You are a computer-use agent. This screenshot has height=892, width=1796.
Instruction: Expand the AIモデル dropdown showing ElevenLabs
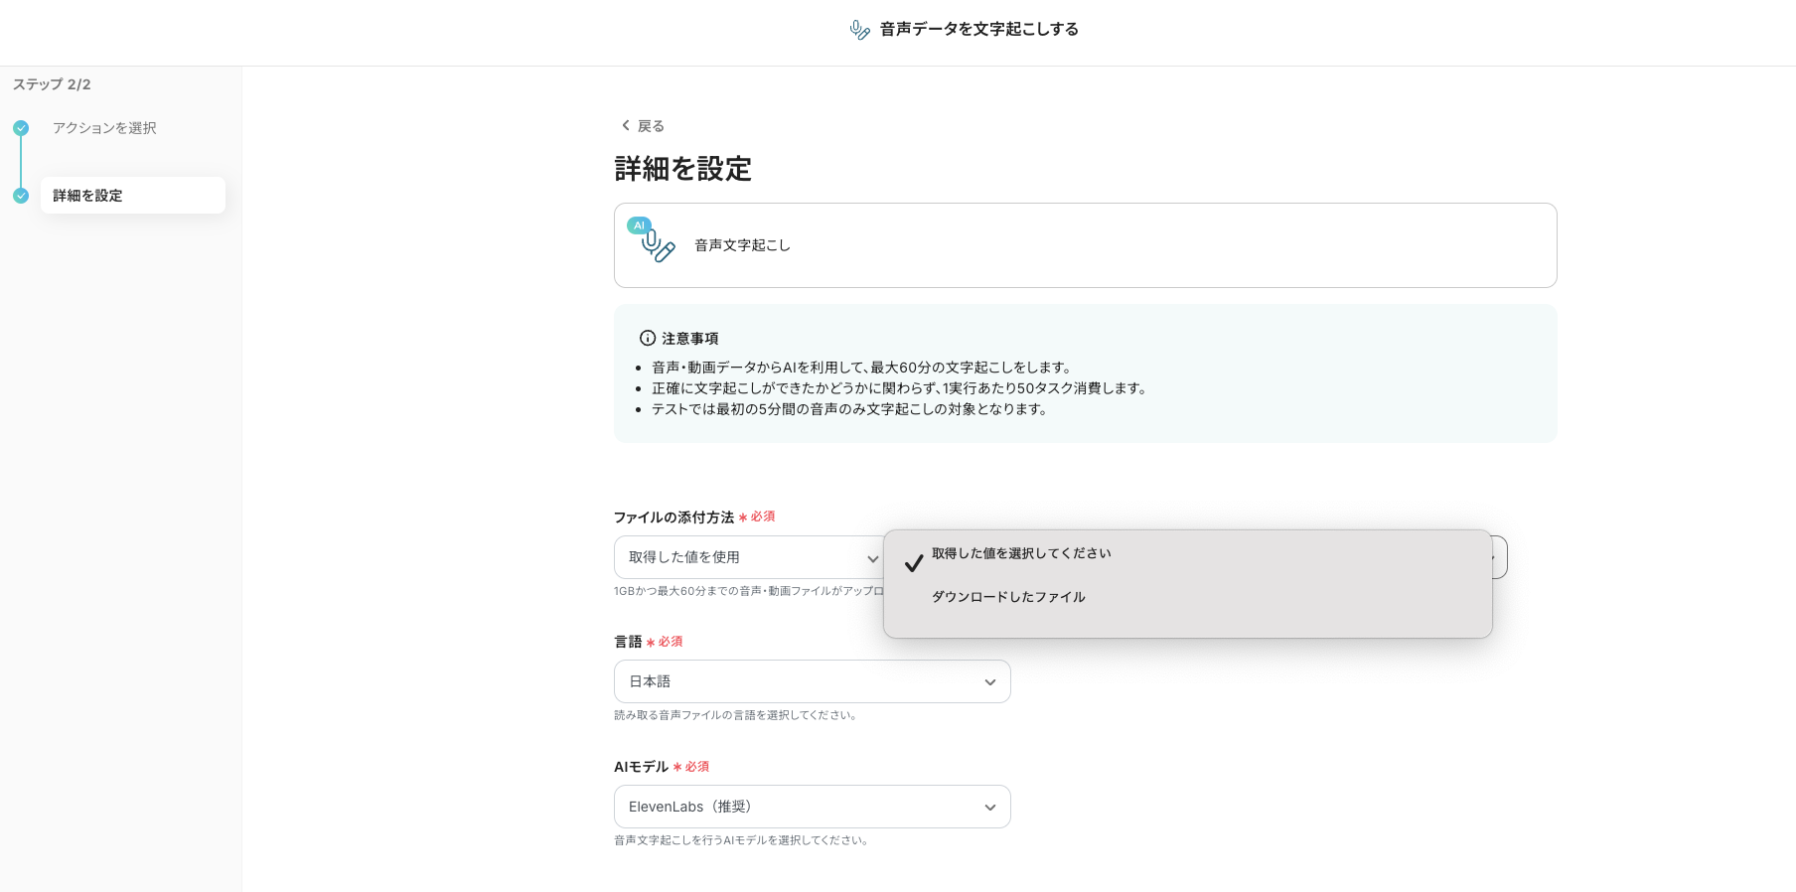pyautogui.click(x=812, y=807)
